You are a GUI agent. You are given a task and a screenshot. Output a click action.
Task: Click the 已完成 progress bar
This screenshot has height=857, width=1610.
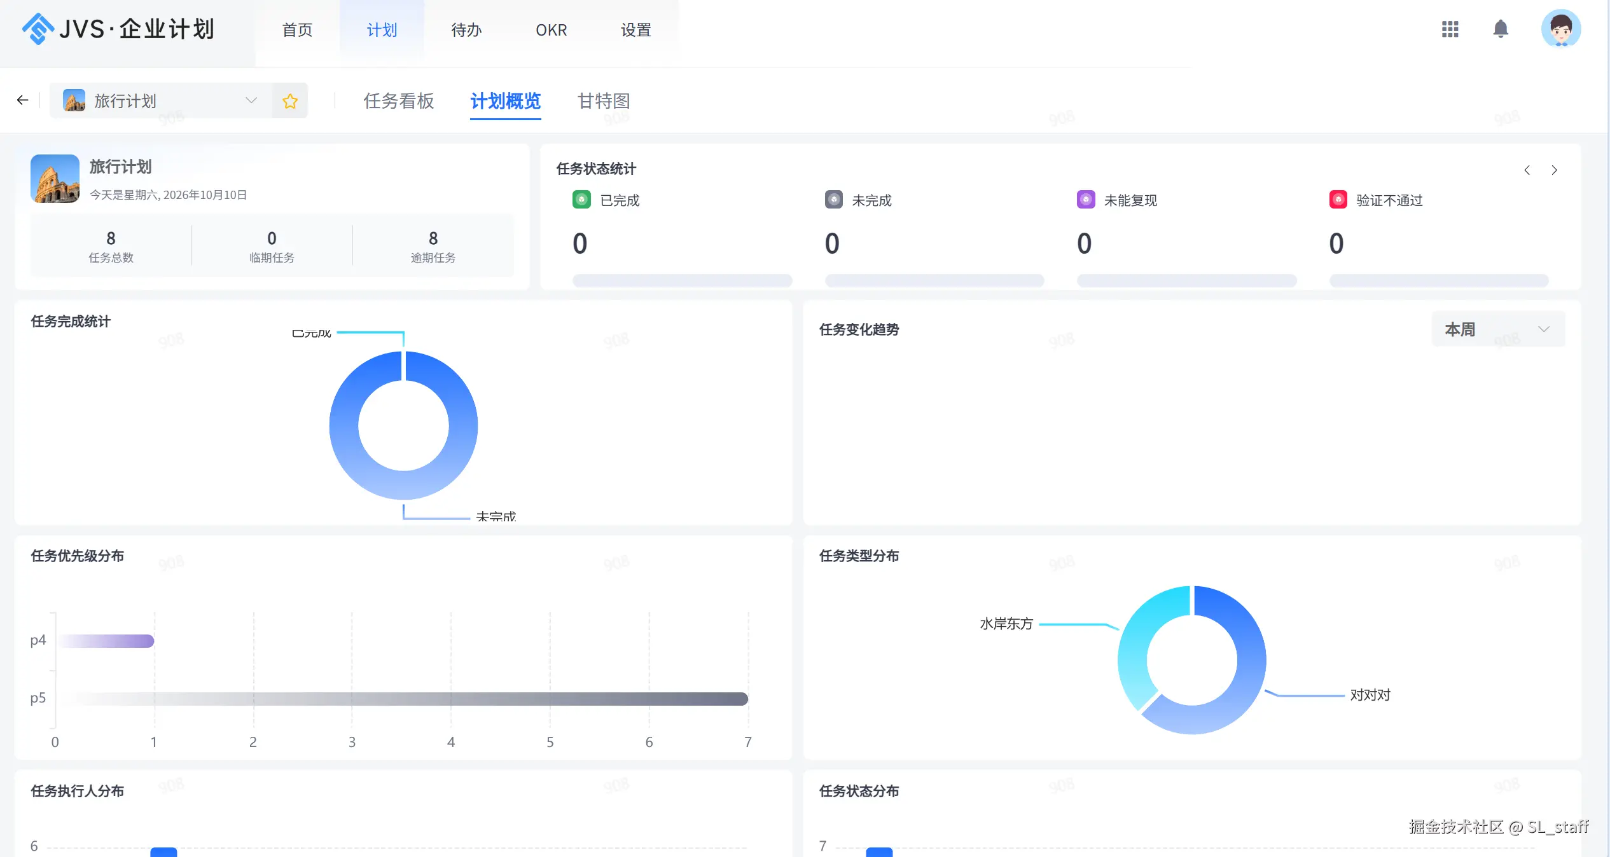(x=682, y=280)
